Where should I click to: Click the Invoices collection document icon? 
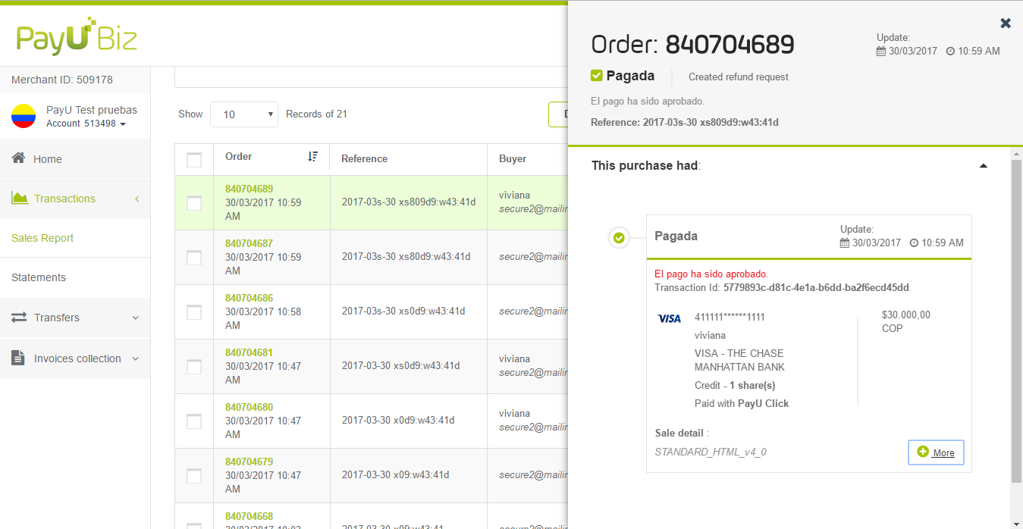point(18,358)
